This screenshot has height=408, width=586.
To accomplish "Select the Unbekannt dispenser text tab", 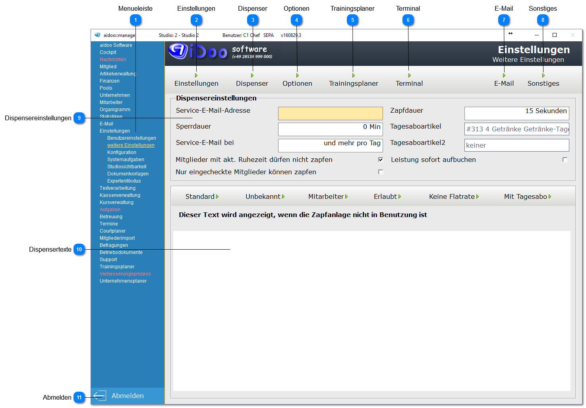I will coord(265,196).
